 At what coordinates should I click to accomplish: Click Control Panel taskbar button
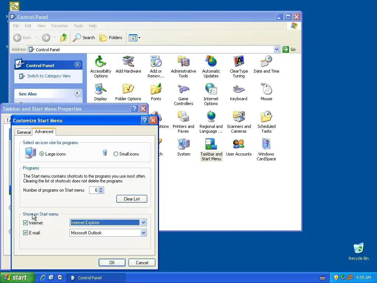pos(96,278)
